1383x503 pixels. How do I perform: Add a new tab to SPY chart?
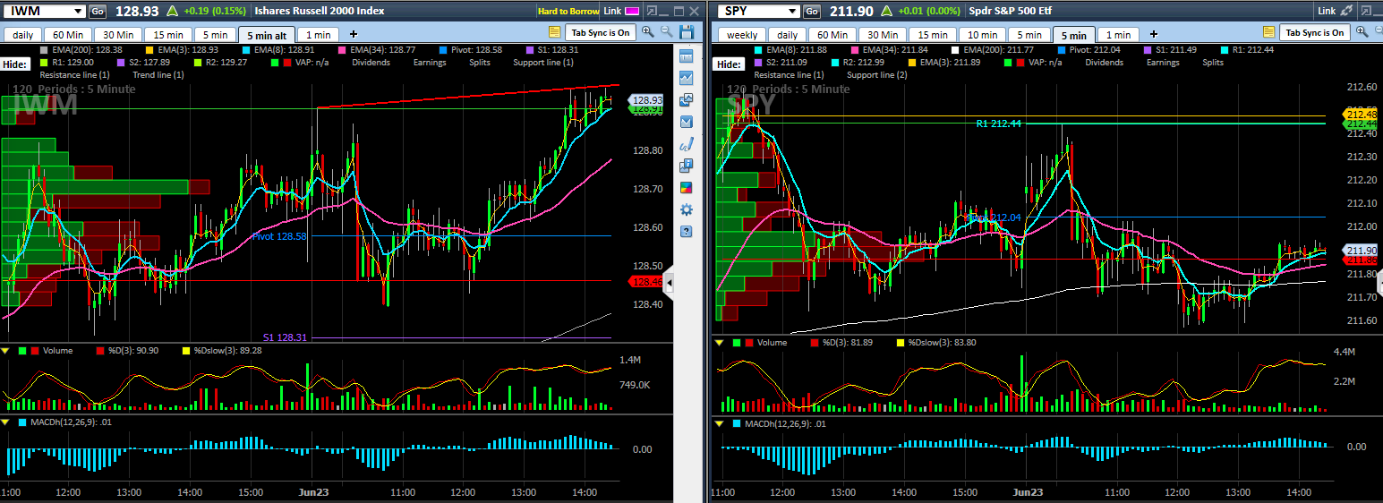pyautogui.click(x=1154, y=34)
